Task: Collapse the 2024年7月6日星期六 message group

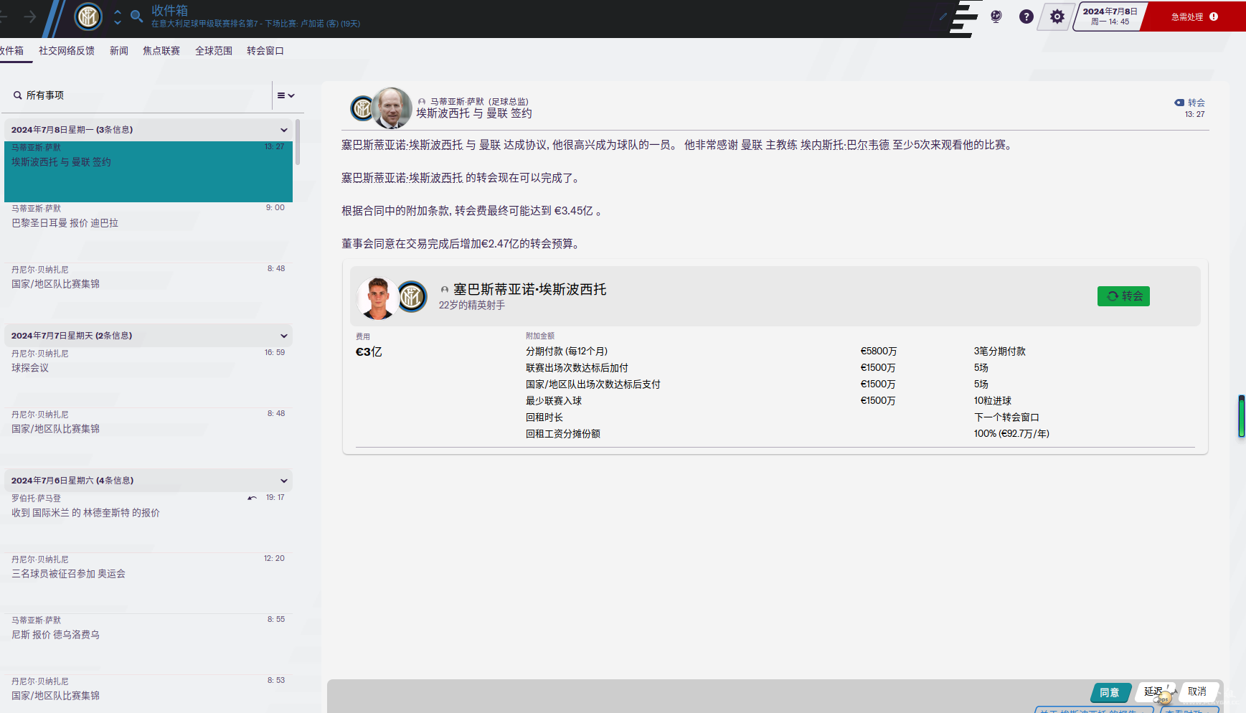Action: (x=284, y=481)
